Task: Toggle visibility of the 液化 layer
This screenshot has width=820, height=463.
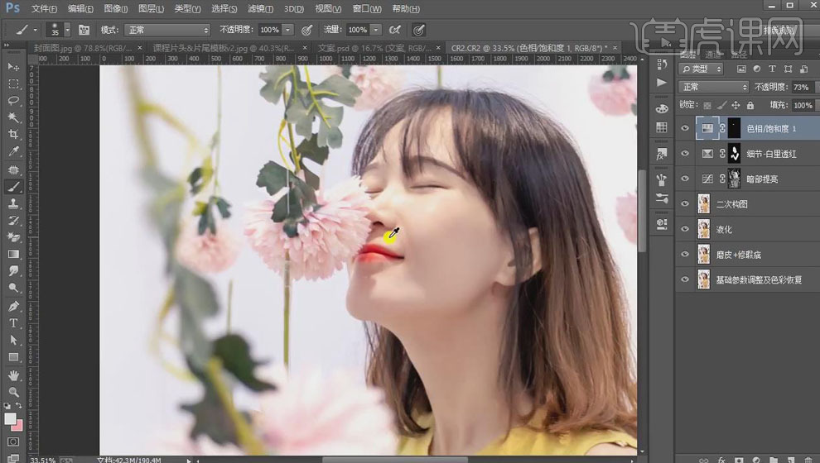Action: [x=684, y=229]
